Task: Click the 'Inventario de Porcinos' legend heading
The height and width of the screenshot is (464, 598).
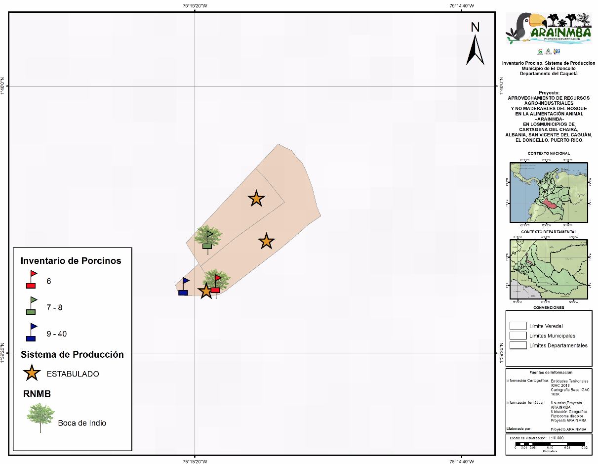Action: point(71,260)
